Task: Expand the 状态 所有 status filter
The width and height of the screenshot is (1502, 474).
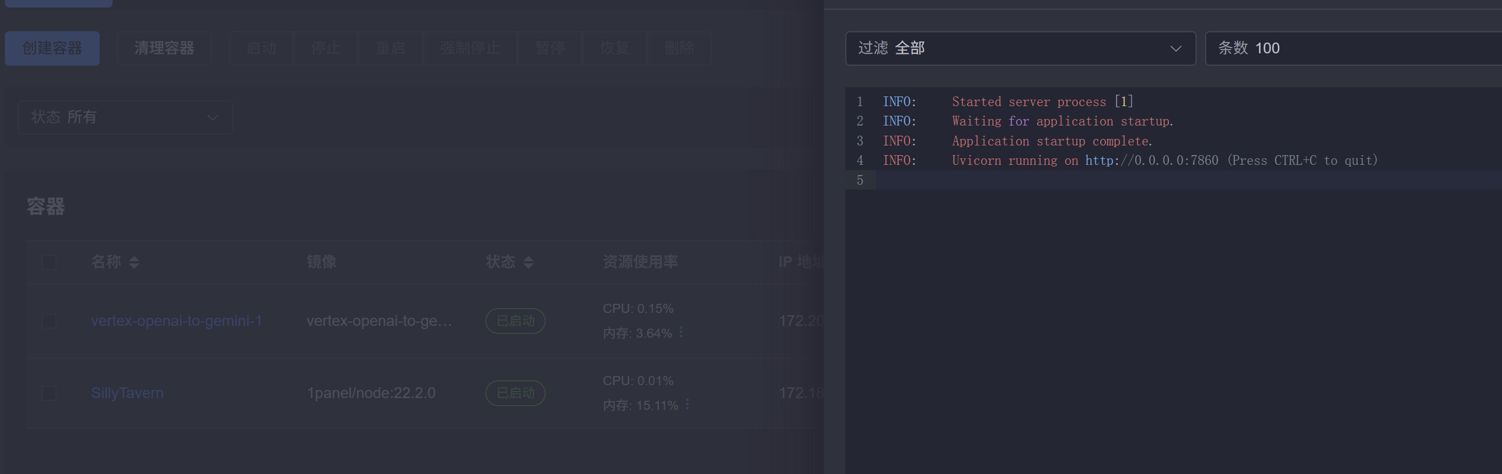Action: coord(126,117)
